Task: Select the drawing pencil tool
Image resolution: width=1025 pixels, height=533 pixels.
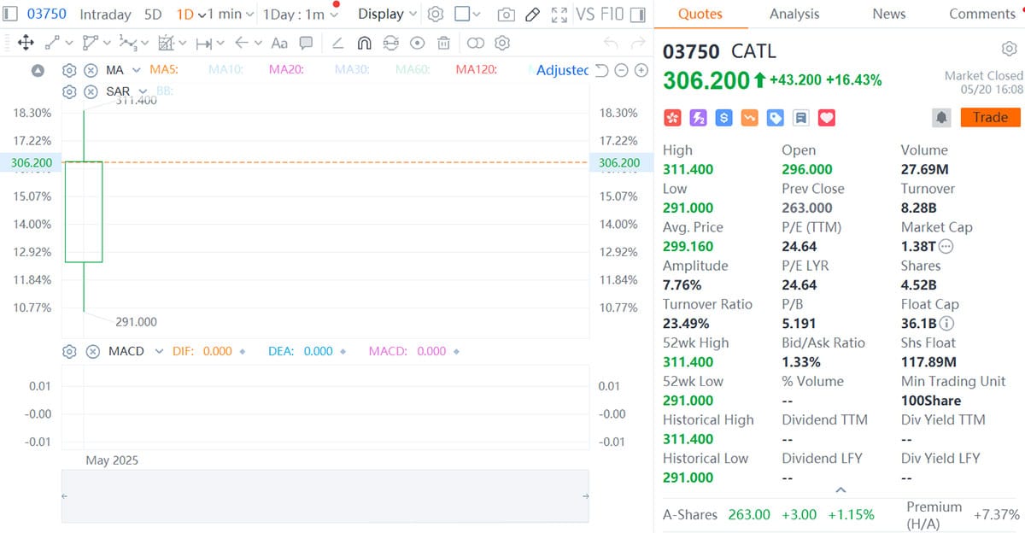Action: (533, 14)
